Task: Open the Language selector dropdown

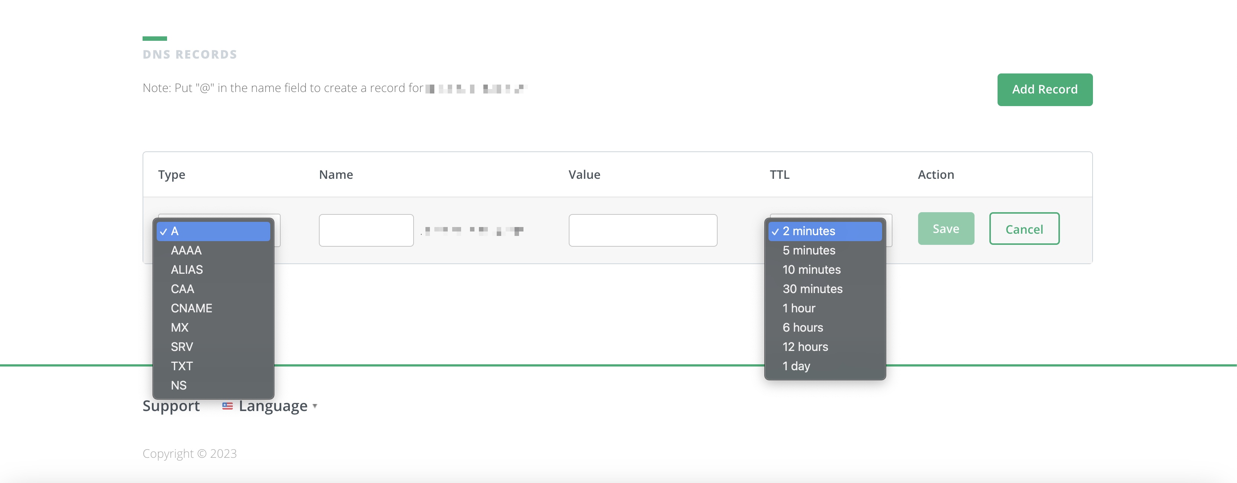Action: point(278,406)
